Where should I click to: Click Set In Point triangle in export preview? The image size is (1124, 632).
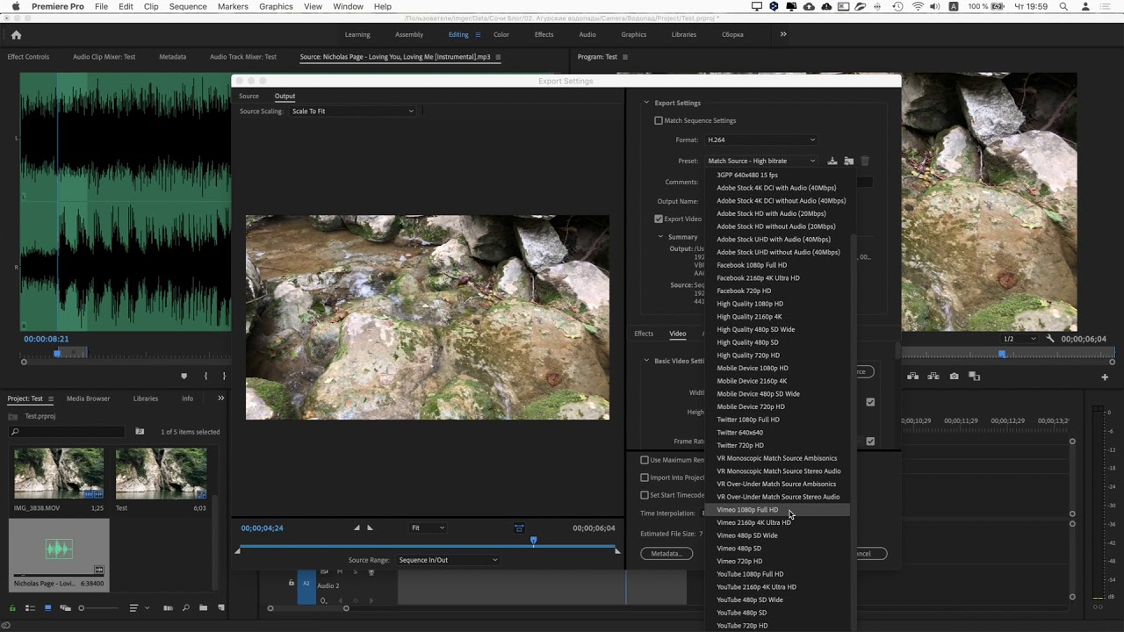click(357, 528)
